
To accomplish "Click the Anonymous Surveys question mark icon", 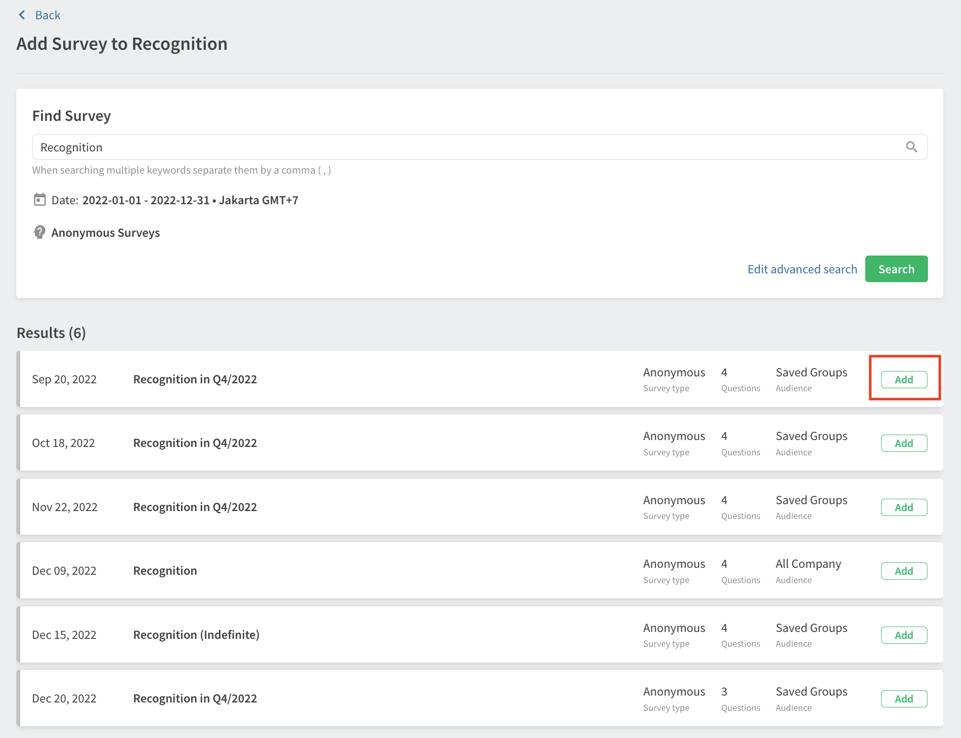I will 39,232.
